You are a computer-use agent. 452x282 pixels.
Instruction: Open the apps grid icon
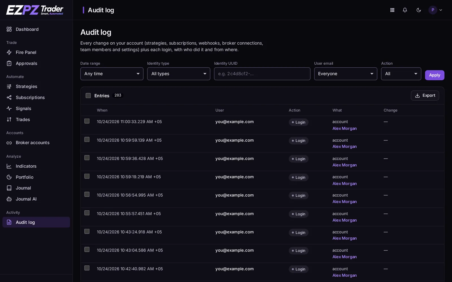click(392, 10)
